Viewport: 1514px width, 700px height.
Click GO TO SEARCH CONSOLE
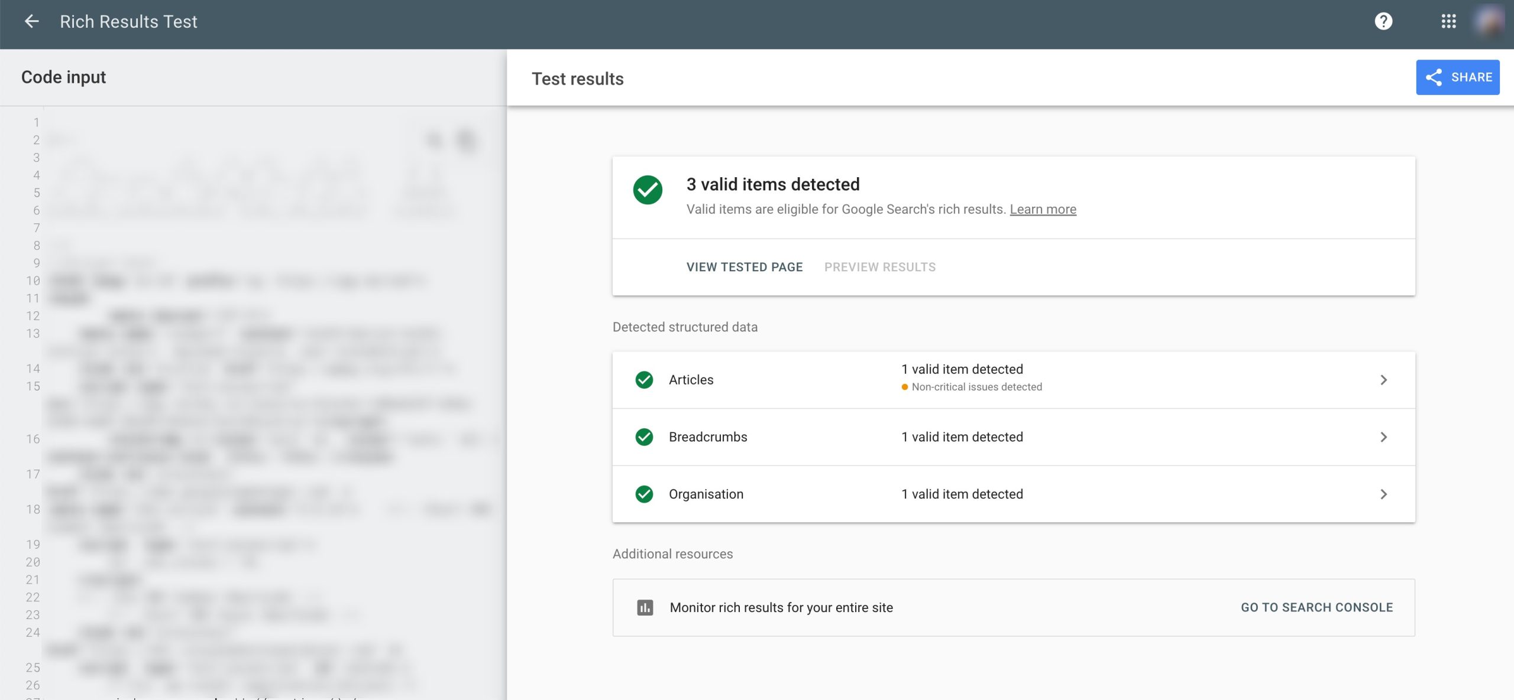coord(1316,607)
